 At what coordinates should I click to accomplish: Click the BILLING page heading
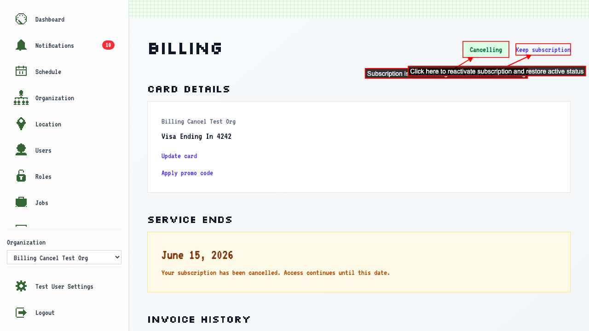pyautogui.click(x=185, y=48)
